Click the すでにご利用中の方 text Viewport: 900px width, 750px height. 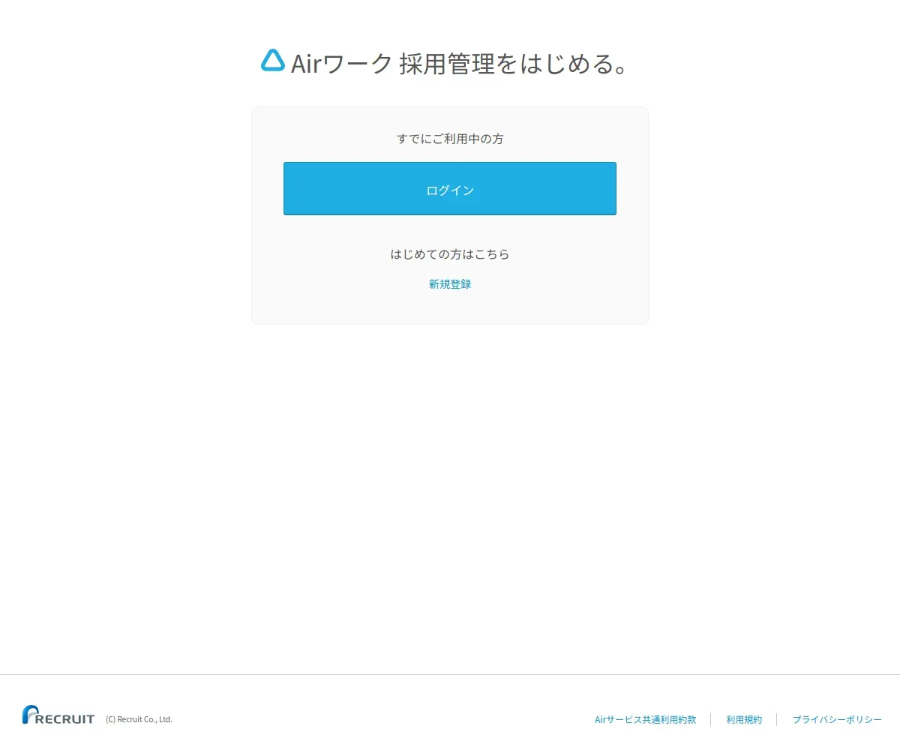point(450,139)
